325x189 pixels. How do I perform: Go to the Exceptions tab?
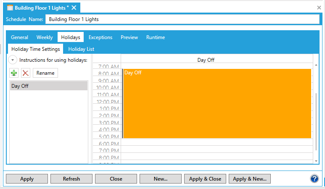100,37
